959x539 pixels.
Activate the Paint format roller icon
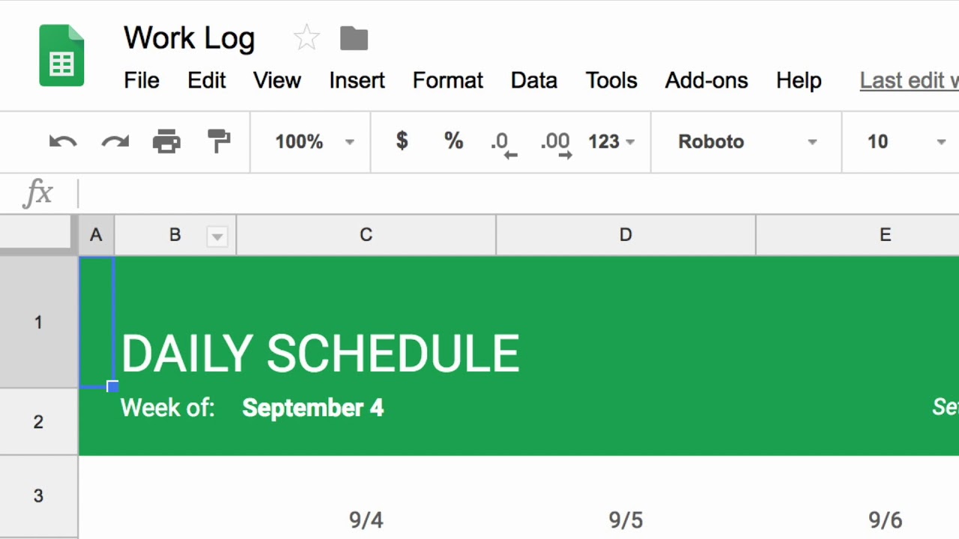[x=219, y=141]
